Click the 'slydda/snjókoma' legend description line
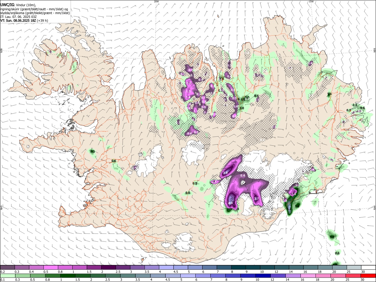The image size is (376, 282). (x=35, y=13)
